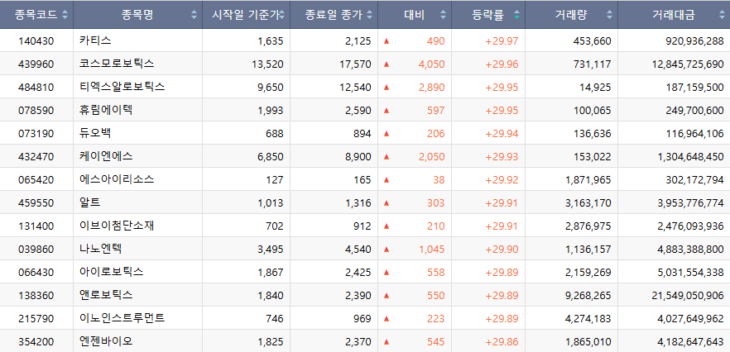
Task: Click 나노엔텍 stock name
Action: coord(101,249)
